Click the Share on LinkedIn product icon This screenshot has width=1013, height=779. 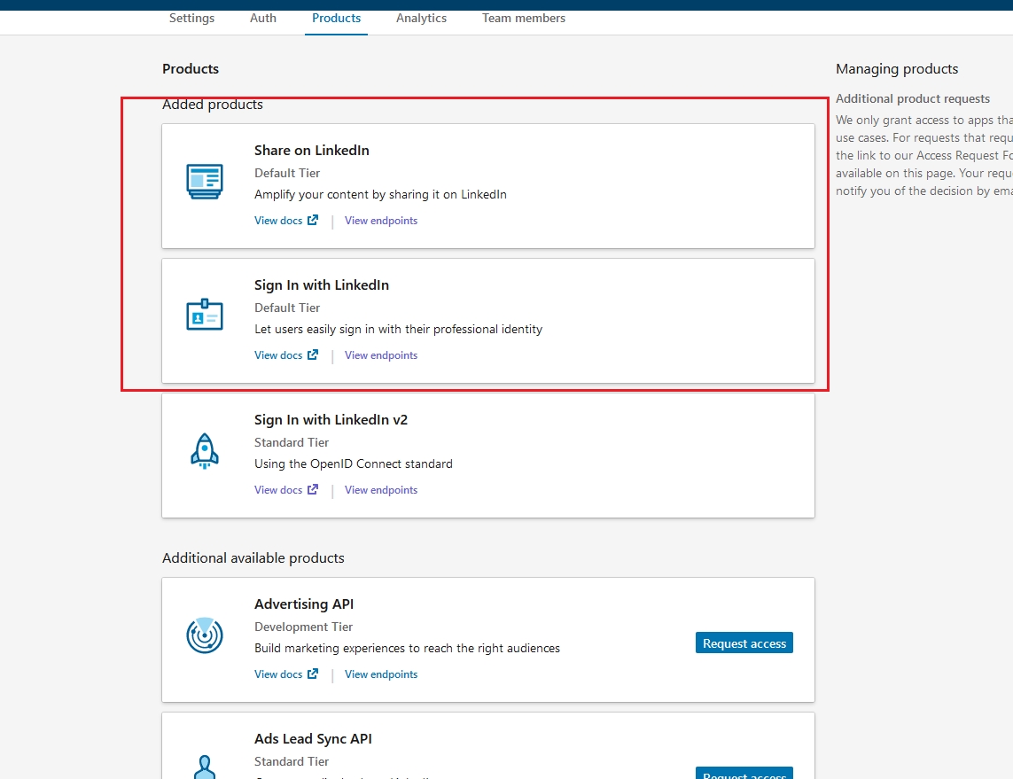[205, 182]
